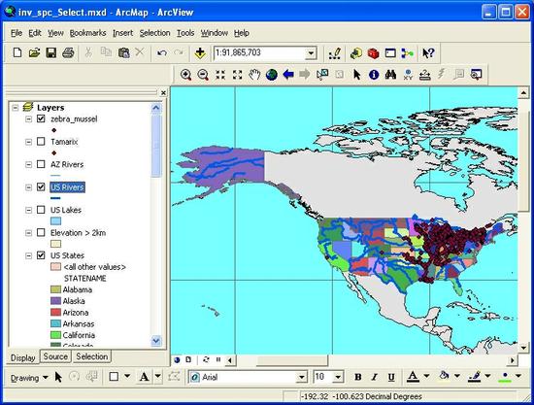The height and width of the screenshot is (405, 534).
Task: Select the Pan hand tool
Action: [x=254, y=75]
